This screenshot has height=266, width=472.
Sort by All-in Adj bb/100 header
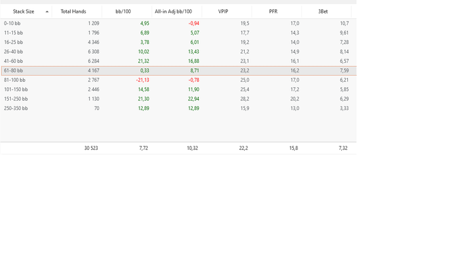click(x=173, y=11)
